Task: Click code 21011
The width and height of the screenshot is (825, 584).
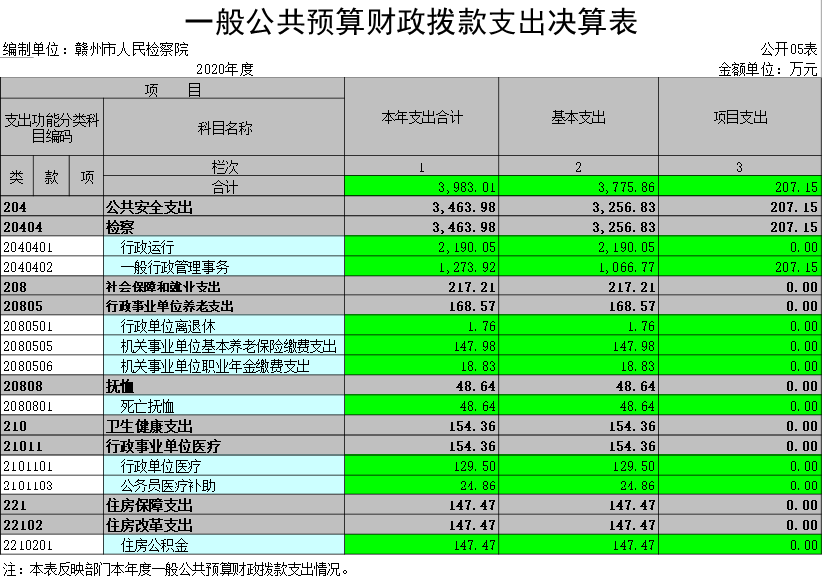Action: click(23, 446)
